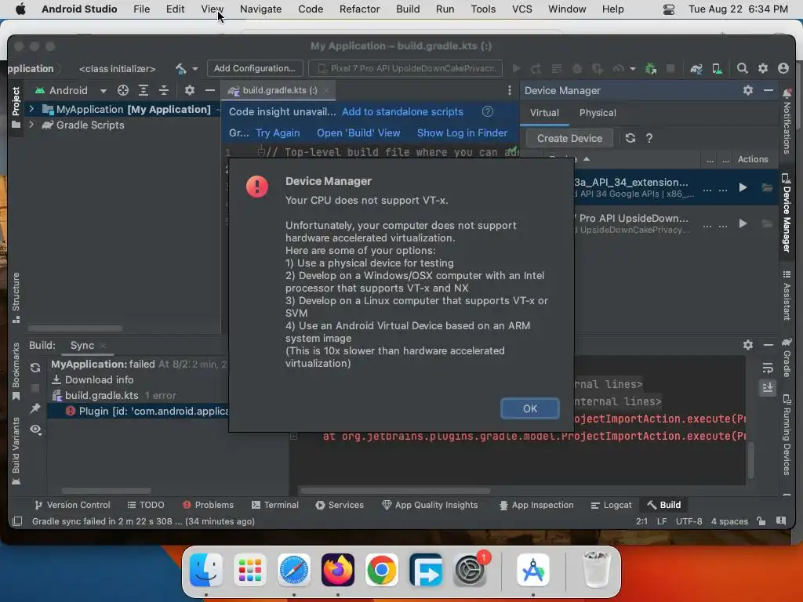Open folder for API_34_extension device

tap(767, 188)
